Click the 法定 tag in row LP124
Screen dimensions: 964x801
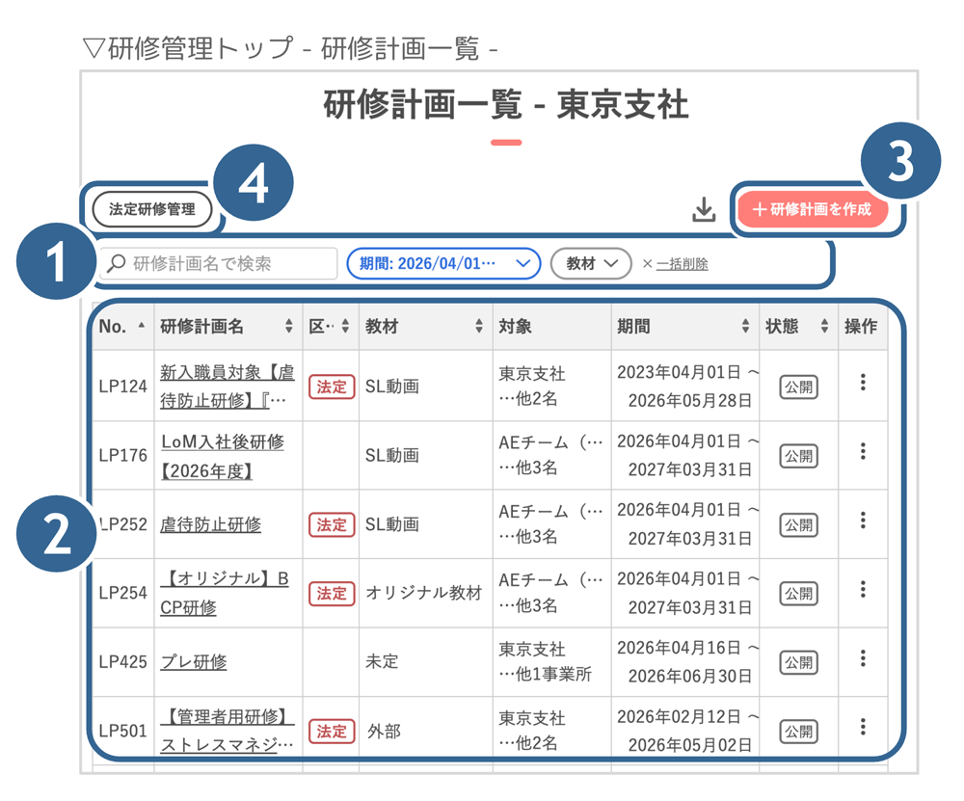[332, 387]
